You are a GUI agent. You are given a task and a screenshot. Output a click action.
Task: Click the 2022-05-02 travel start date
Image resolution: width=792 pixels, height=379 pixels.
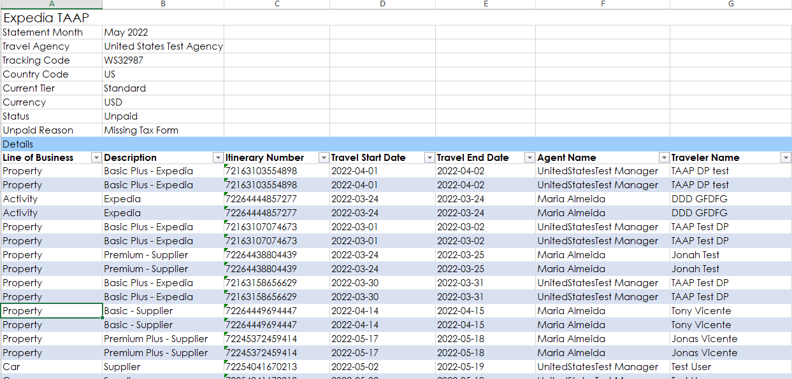pyautogui.click(x=382, y=367)
